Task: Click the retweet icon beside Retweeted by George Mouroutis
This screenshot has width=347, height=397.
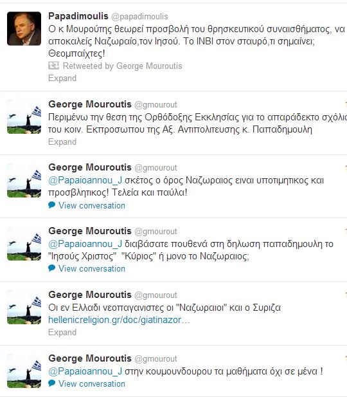Action: [x=53, y=66]
